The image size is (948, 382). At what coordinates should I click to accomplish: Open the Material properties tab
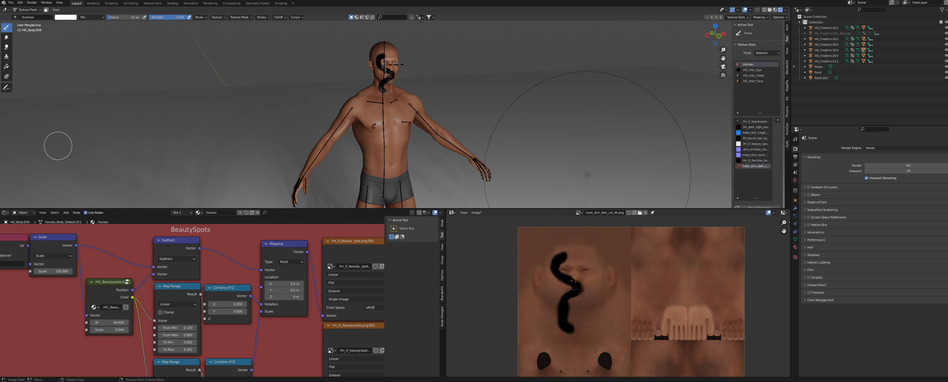click(x=795, y=247)
